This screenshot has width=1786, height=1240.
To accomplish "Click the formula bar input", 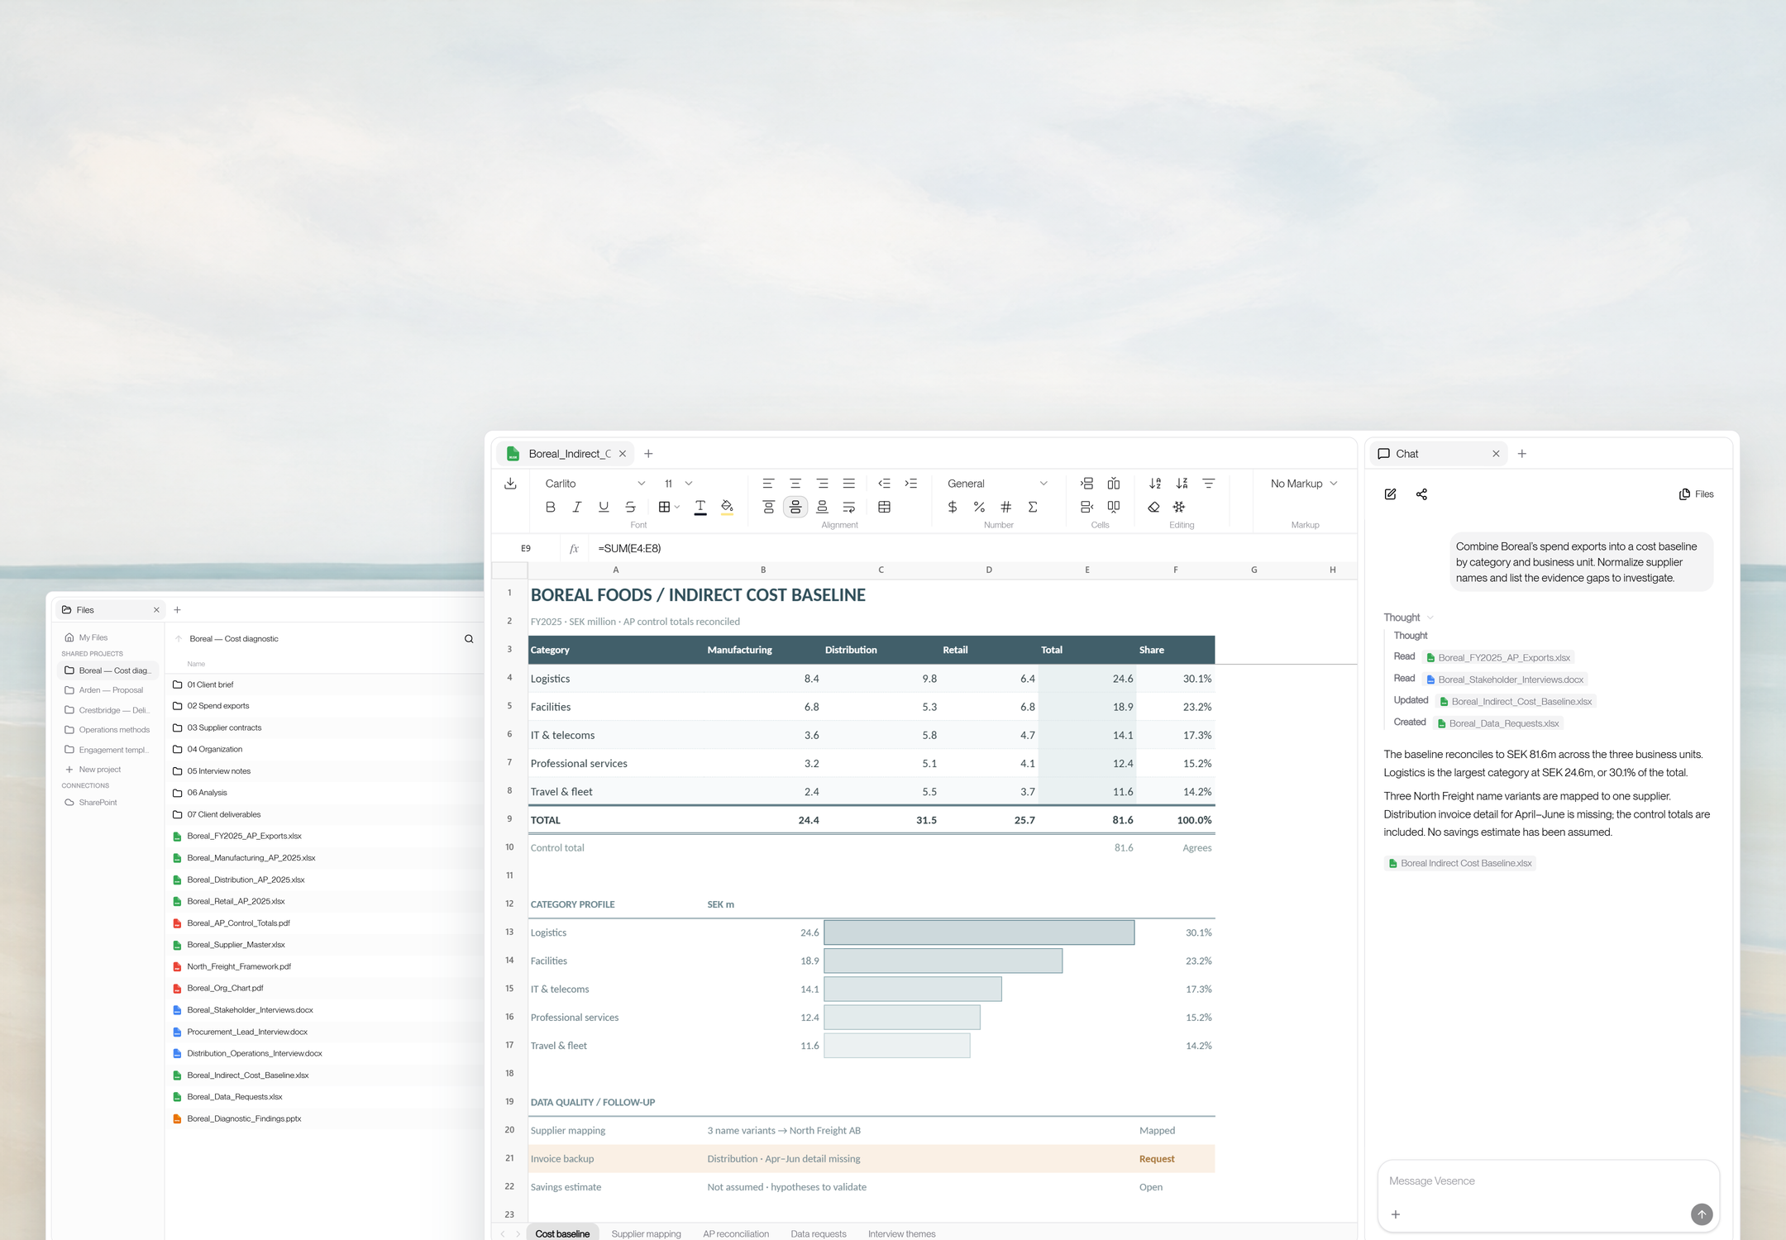I will coord(972,548).
